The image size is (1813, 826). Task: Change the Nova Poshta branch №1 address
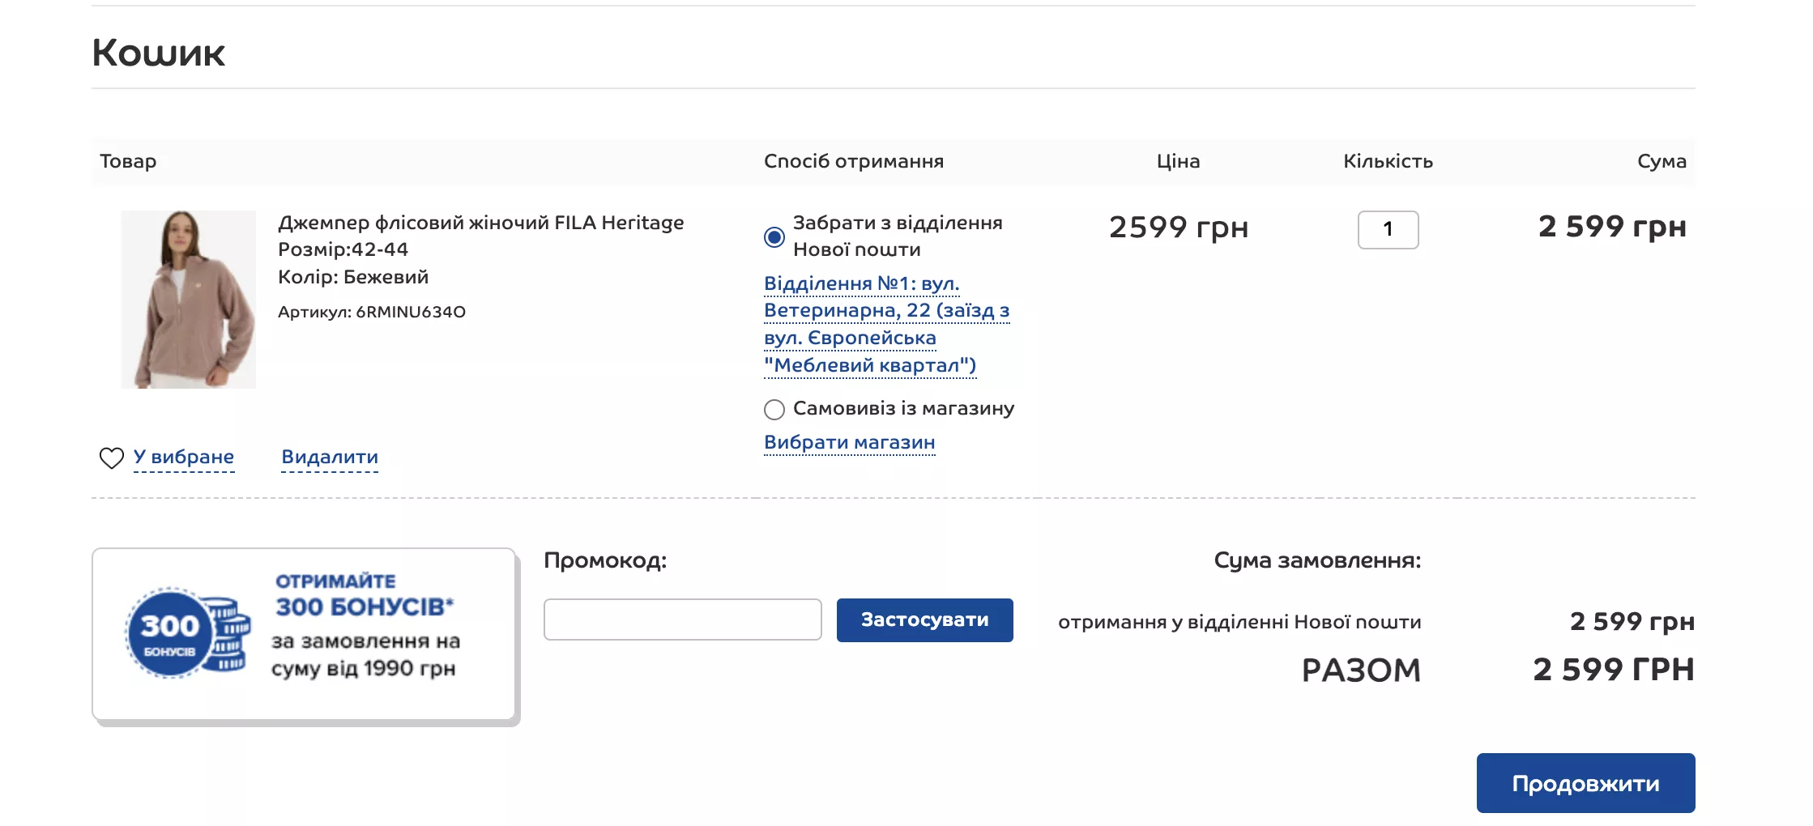(886, 324)
